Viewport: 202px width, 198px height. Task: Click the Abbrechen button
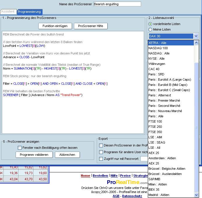coord(67,155)
